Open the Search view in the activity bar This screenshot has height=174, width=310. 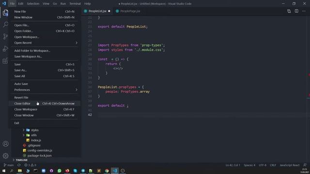[x=5, y=25]
